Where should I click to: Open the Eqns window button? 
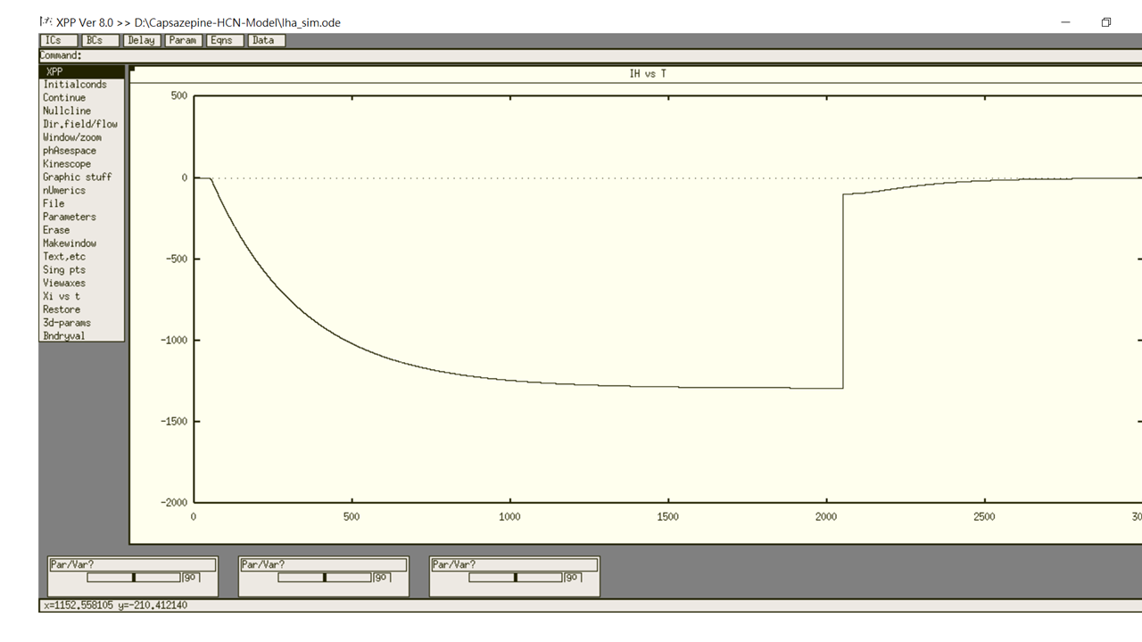(x=225, y=40)
